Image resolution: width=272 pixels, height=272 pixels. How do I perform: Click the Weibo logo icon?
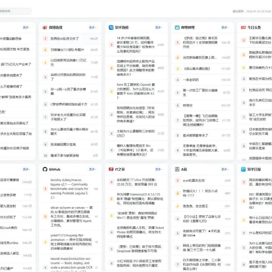[x=45, y=28]
